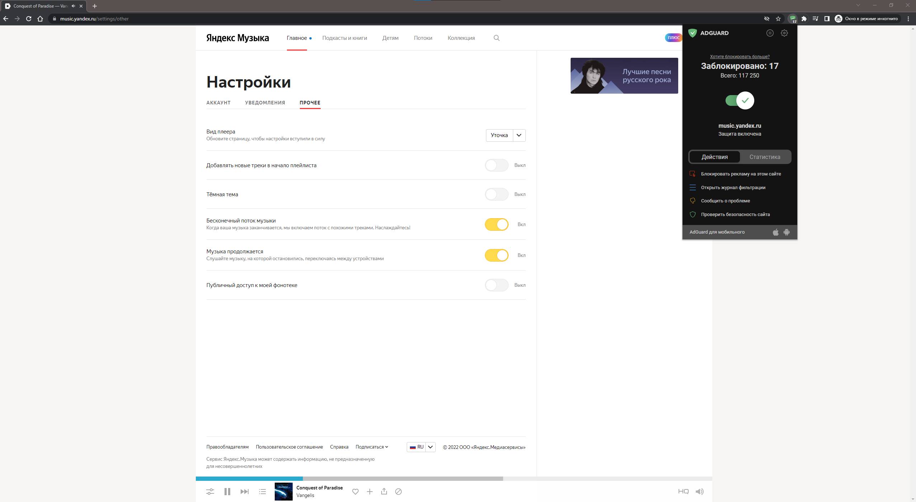Screen dimensions: 916x502
Task: Disable infinite music stream toggle
Action: [x=496, y=224]
